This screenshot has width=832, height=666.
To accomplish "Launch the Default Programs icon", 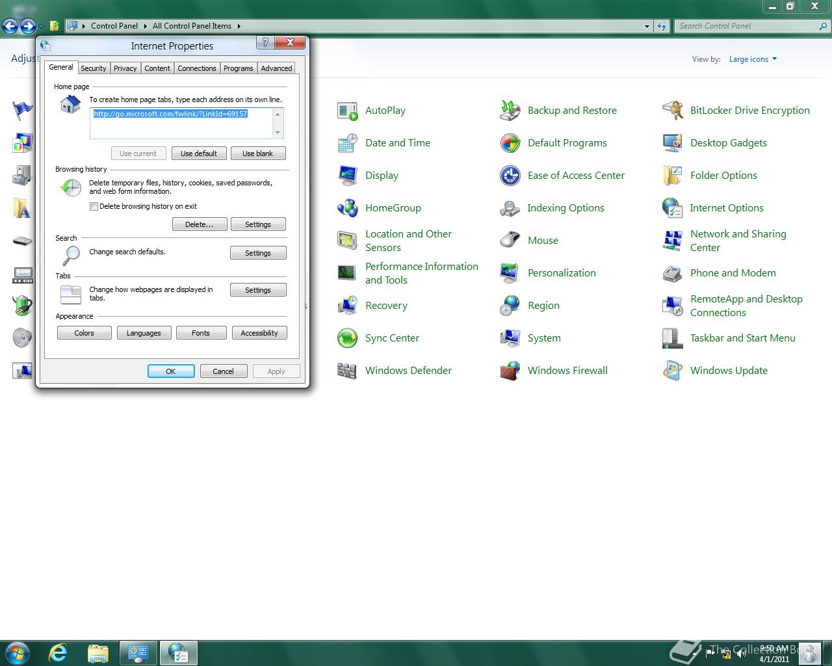I will (x=510, y=144).
